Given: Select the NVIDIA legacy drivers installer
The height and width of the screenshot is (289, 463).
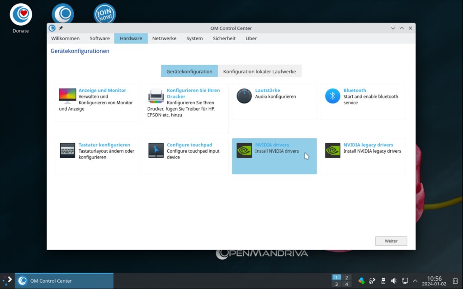Looking at the screenshot, I should coord(363,156).
